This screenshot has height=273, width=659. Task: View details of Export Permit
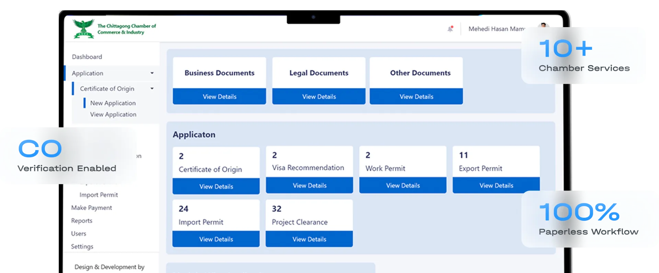pyautogui.click(x=496, y=185)
